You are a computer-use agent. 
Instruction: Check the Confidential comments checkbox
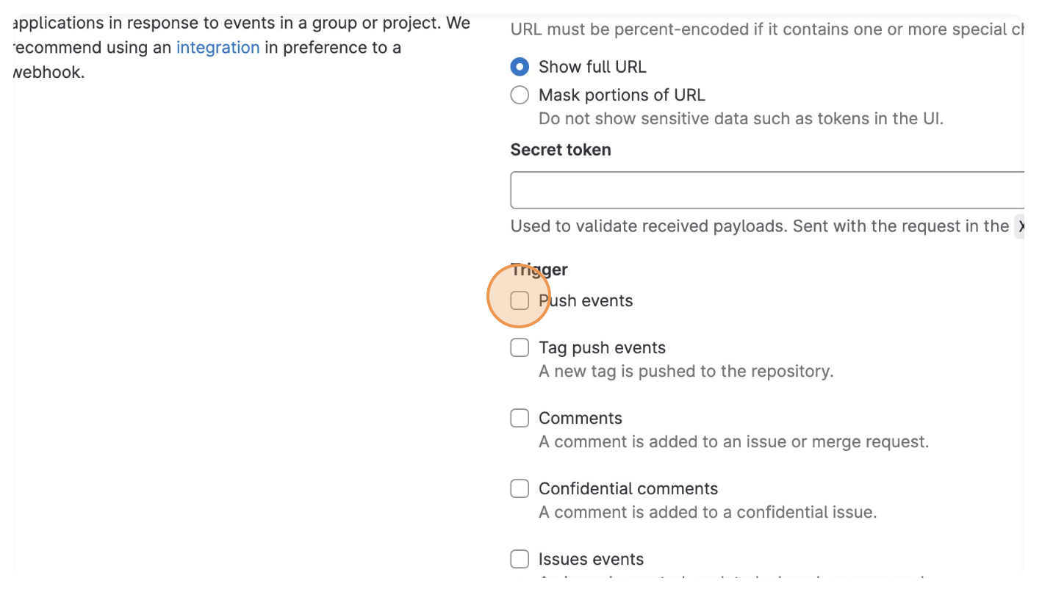(x=520, y=488)
